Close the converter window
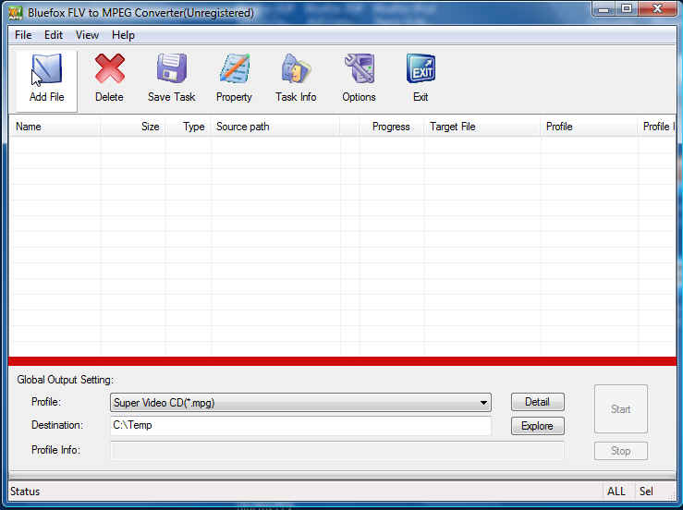683x510 pixels. point(657,8)
